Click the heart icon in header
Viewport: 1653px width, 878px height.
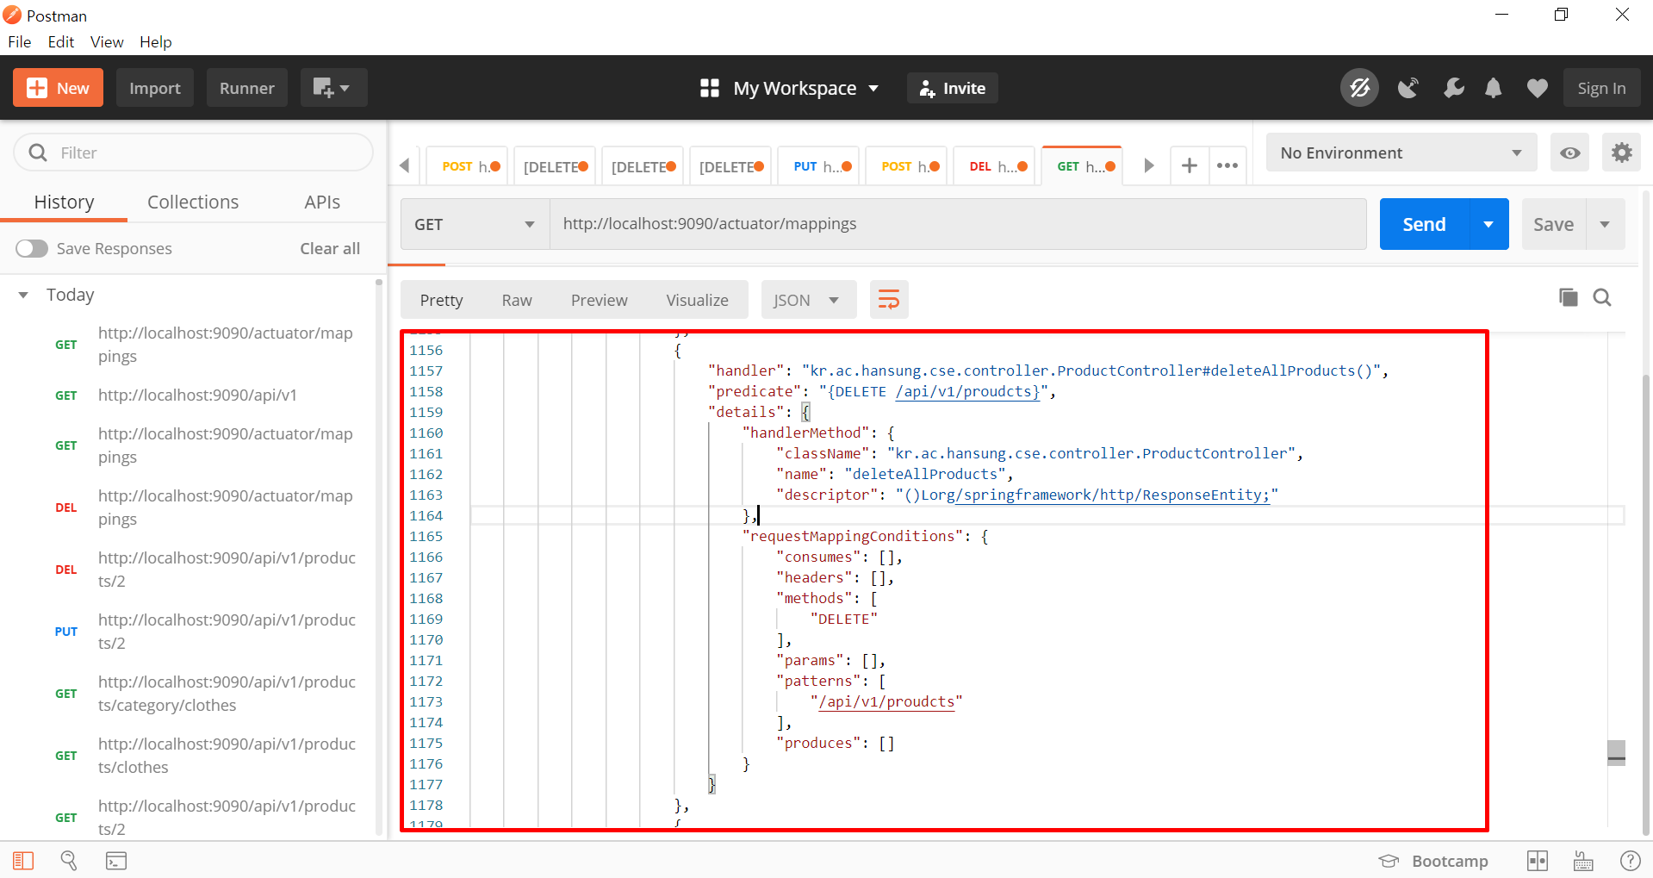point(1537,88)
